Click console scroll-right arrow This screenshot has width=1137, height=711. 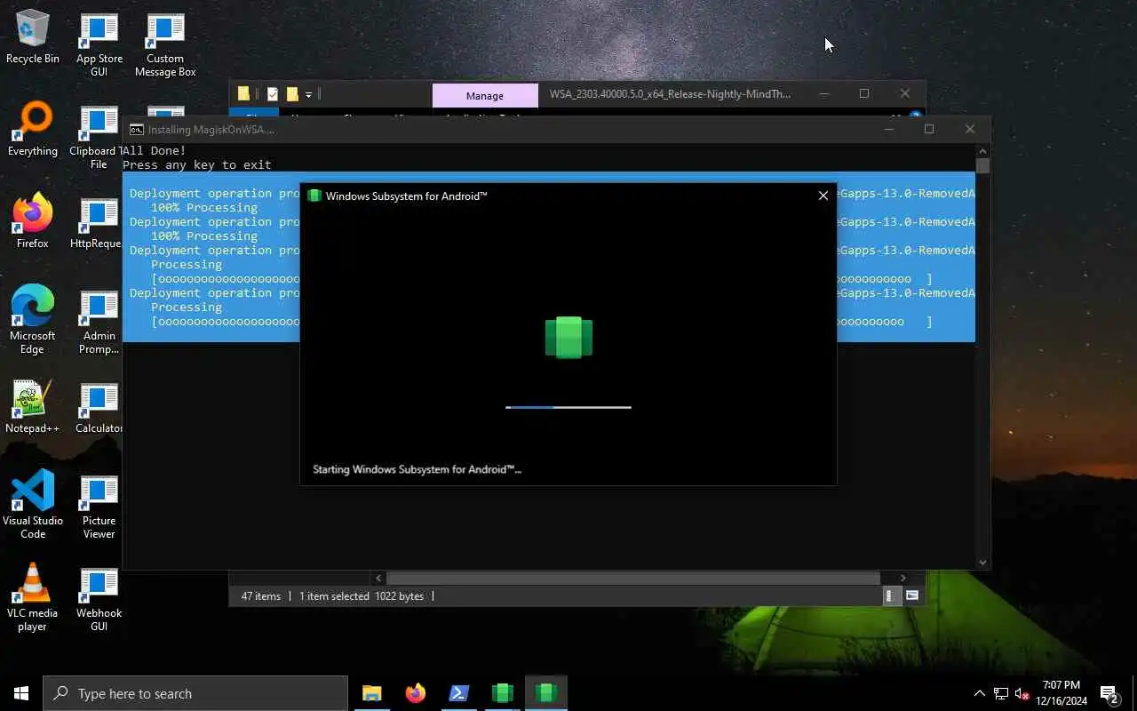pos(903,578)
